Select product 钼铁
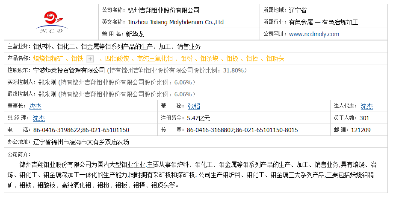 coord(77,59)
